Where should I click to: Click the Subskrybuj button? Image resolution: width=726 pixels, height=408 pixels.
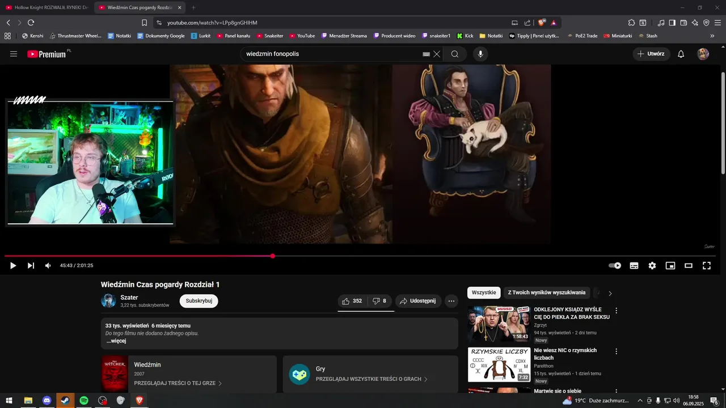(199, 301)
